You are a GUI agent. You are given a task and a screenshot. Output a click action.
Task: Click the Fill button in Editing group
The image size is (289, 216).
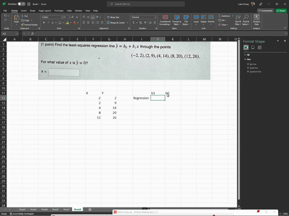[222, 20]
